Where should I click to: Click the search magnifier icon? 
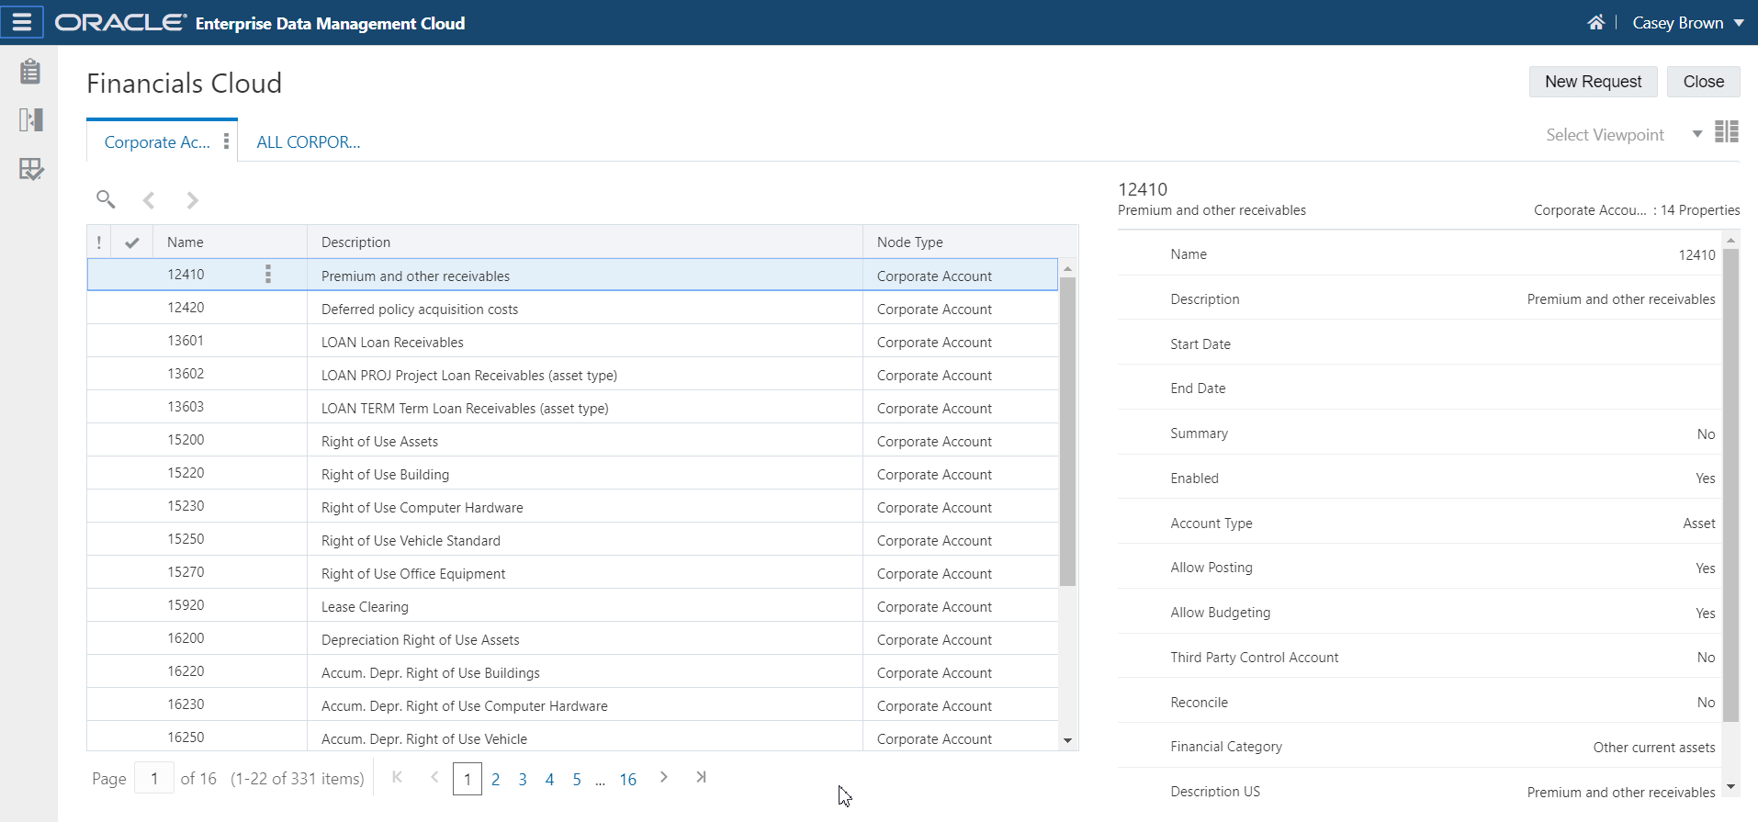106,199
